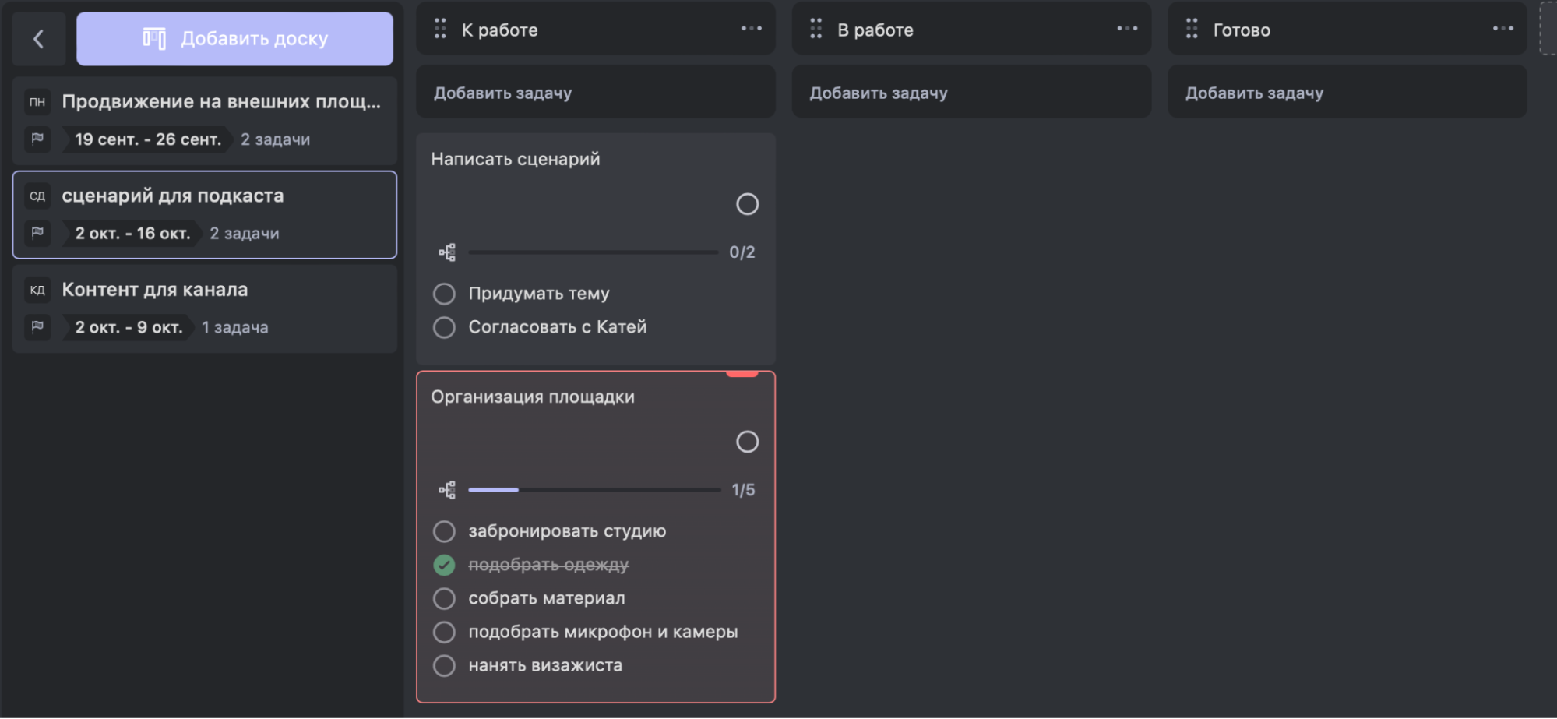Uncheck the completed подобрать одежду subtask

point(444,565)
